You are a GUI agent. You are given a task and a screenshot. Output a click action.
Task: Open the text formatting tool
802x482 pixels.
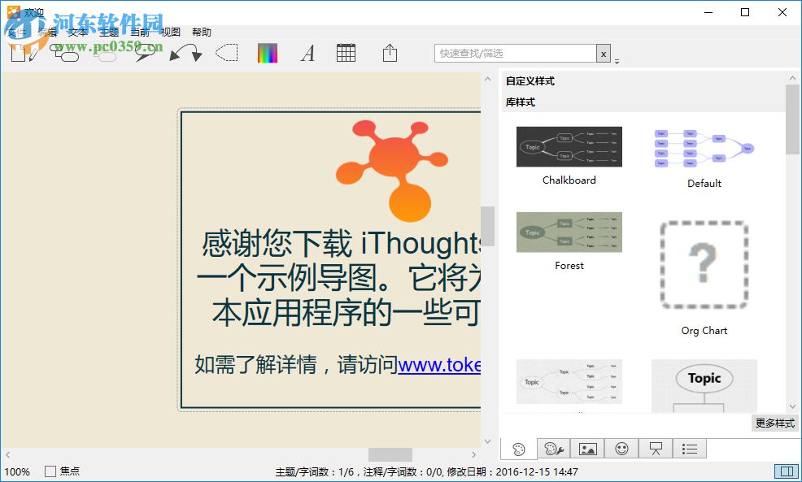click(x=307, y=53)
